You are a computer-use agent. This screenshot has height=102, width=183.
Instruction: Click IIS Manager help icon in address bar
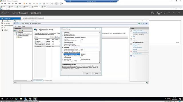point(146,24)
